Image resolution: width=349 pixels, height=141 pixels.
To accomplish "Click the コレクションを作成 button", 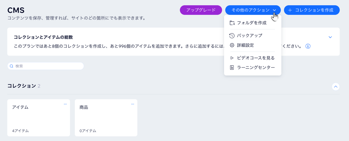I will pyautogui.click(x=312, y=10).
